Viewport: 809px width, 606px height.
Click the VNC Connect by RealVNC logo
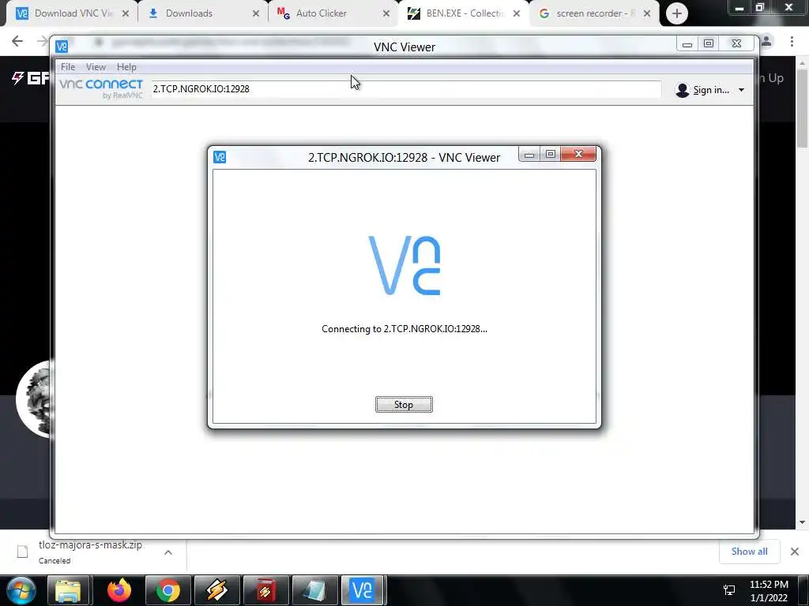[101, 88]
